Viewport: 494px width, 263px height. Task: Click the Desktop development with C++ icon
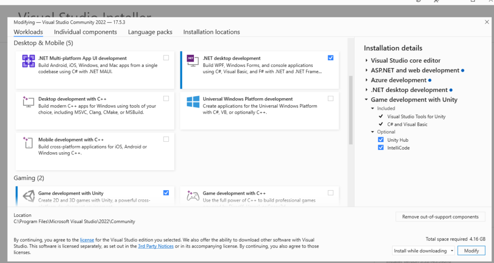28,102
